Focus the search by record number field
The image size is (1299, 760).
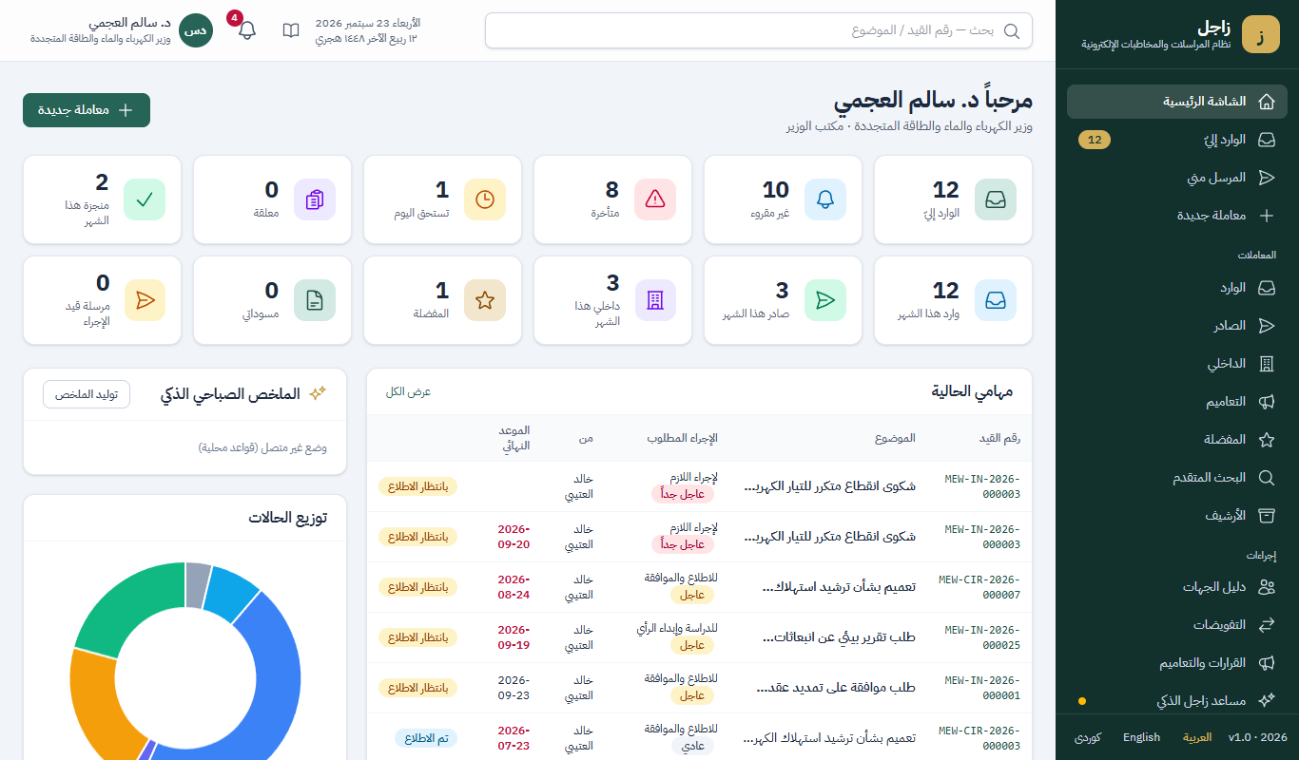point(758,30)
